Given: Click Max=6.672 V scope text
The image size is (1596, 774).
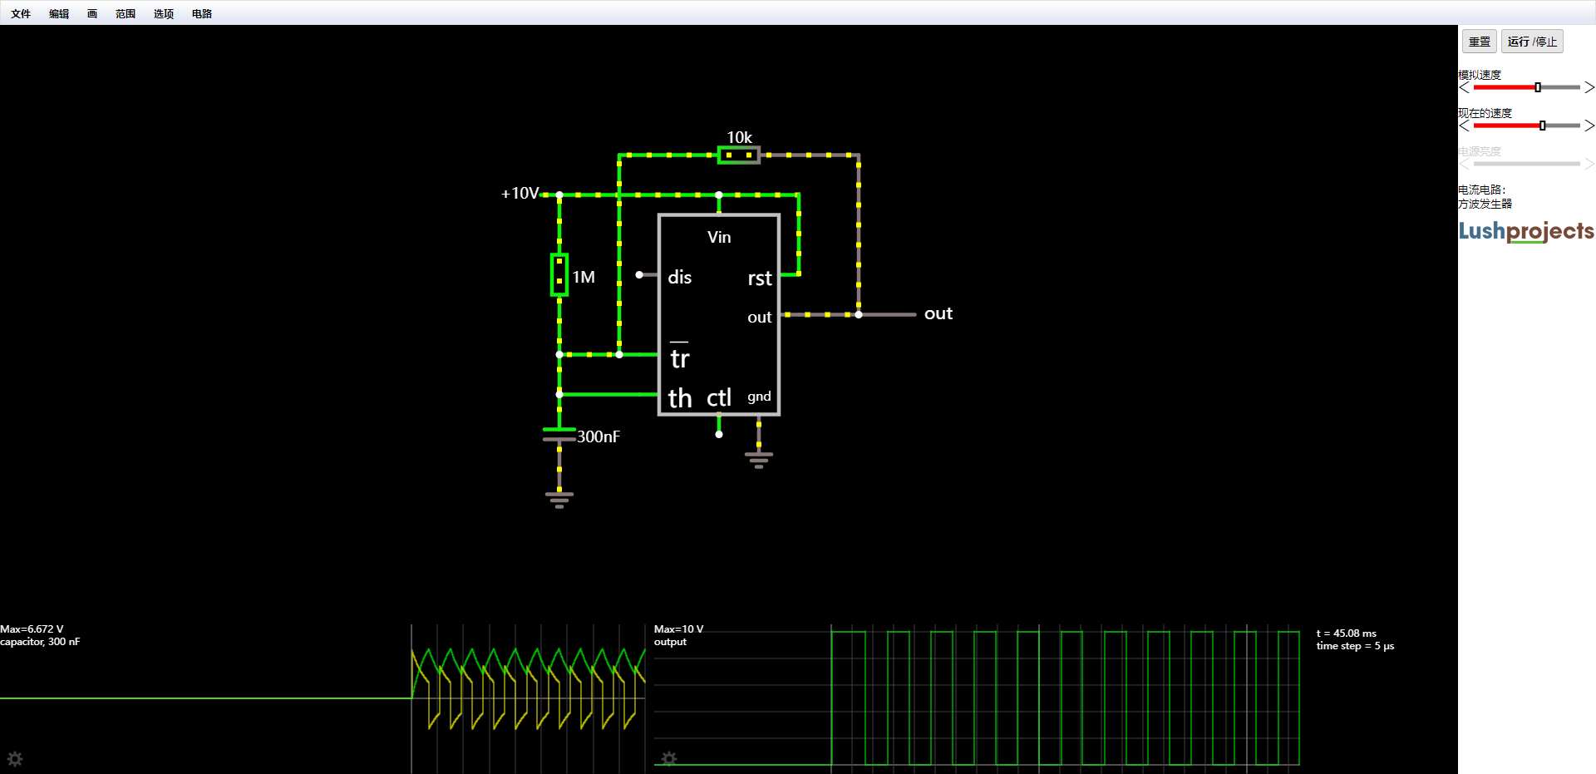Looking at the screenshot, I should point(32,629).
